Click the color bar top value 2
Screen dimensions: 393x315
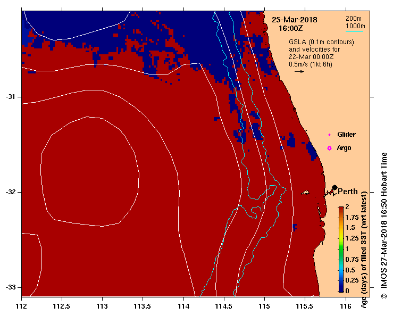click(347, 207)
